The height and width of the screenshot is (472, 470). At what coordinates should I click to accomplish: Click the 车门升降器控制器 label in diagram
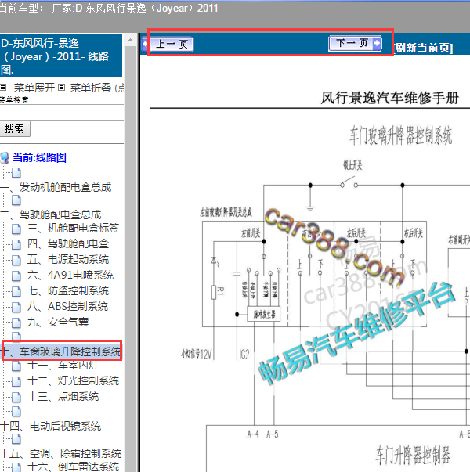[x=413, y=455]
